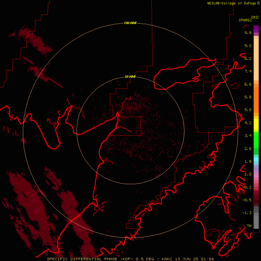This screenshot has width=261, height=261.
Task: Click the NEXLAB-College of DuPage label
Action: (x=231, y=3)
